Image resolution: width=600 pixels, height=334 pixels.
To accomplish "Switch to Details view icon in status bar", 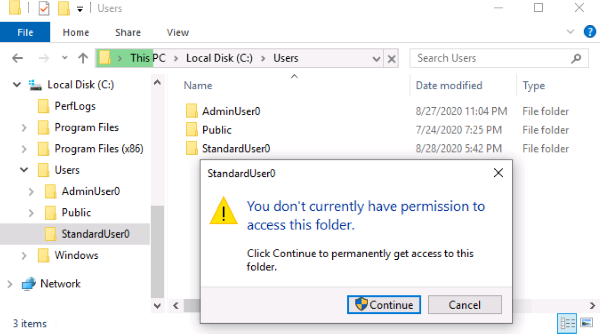I will (x=567, y=323).
